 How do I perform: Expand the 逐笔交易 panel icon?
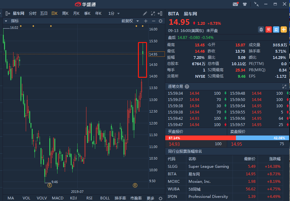point(284,87)
